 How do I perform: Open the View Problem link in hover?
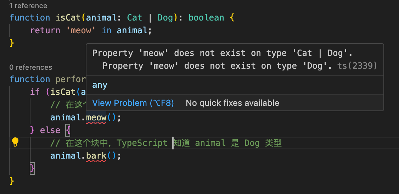pyautogui.click(x=133, y=103)
